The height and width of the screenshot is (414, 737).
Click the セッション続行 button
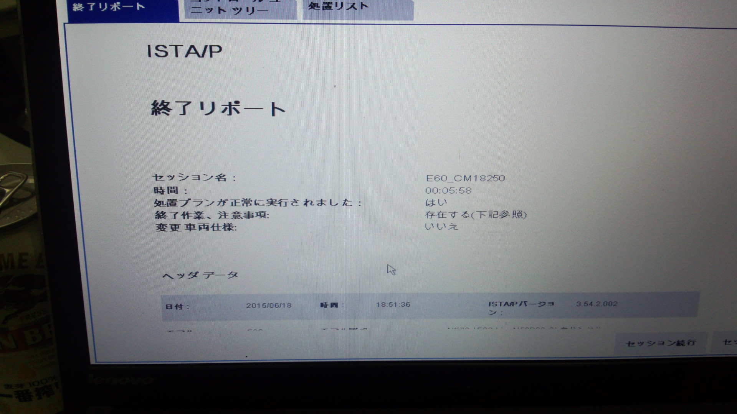point(661,343)
